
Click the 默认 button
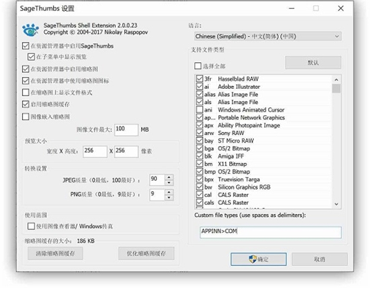pyautogui.click(x=313, y=62)
